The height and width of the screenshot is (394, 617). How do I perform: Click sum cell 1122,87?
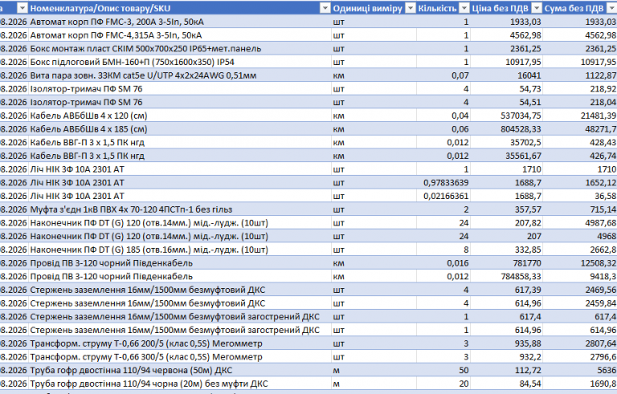pos(580,75)
